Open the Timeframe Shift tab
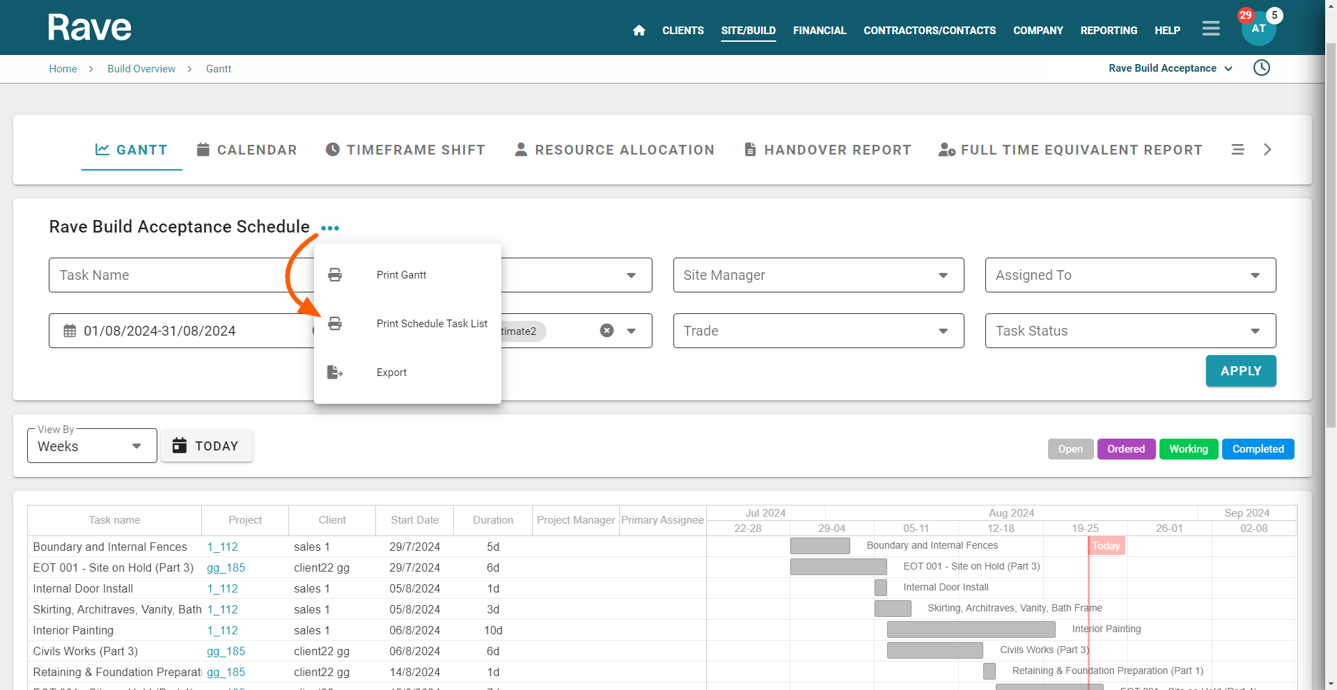This screenshot has width=1337, height=690. 405,150
